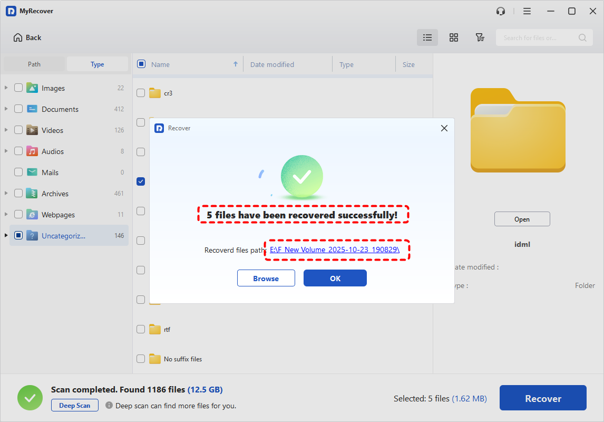Focus the search for files field
The image size is (604, 422).
[537, 37]
